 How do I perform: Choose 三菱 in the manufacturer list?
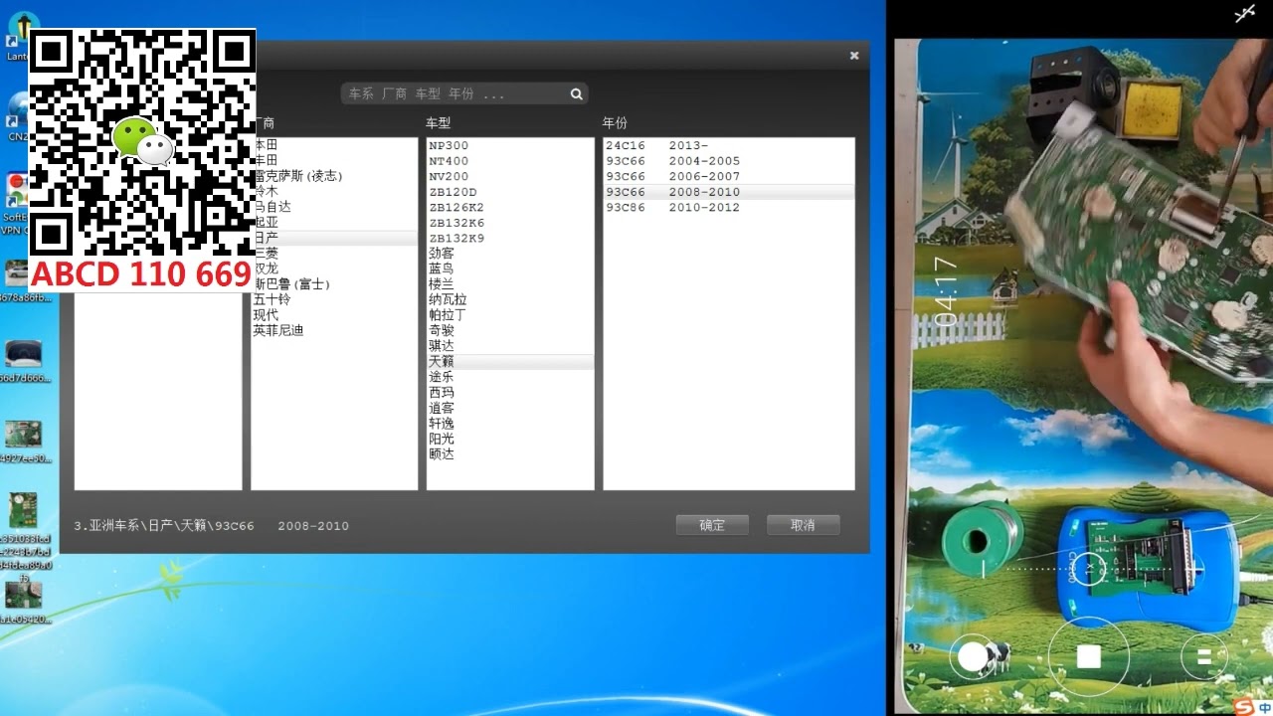point(334,254)
